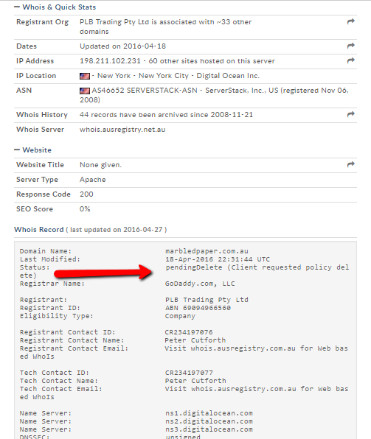Open the Whois Record heading
371x439 pixels.
[x=39, y=230]
